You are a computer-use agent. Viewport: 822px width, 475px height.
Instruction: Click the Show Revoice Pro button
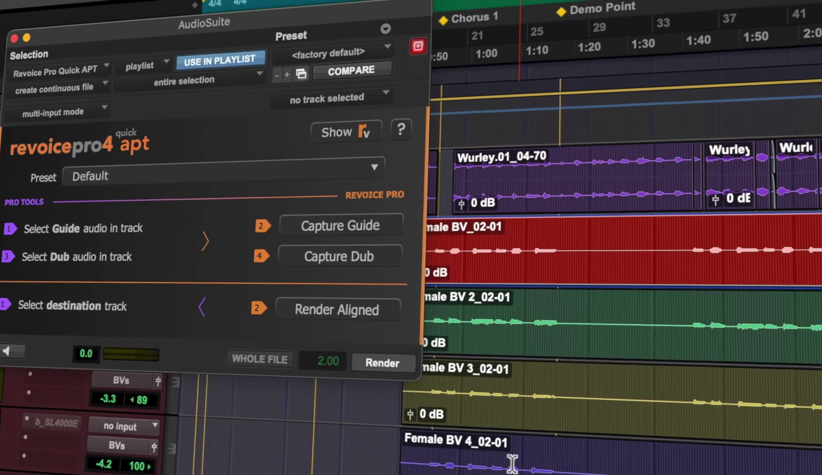click(346, 132)
